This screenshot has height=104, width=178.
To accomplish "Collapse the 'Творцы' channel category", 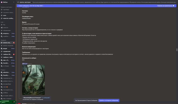I will [x=3, y=70].
